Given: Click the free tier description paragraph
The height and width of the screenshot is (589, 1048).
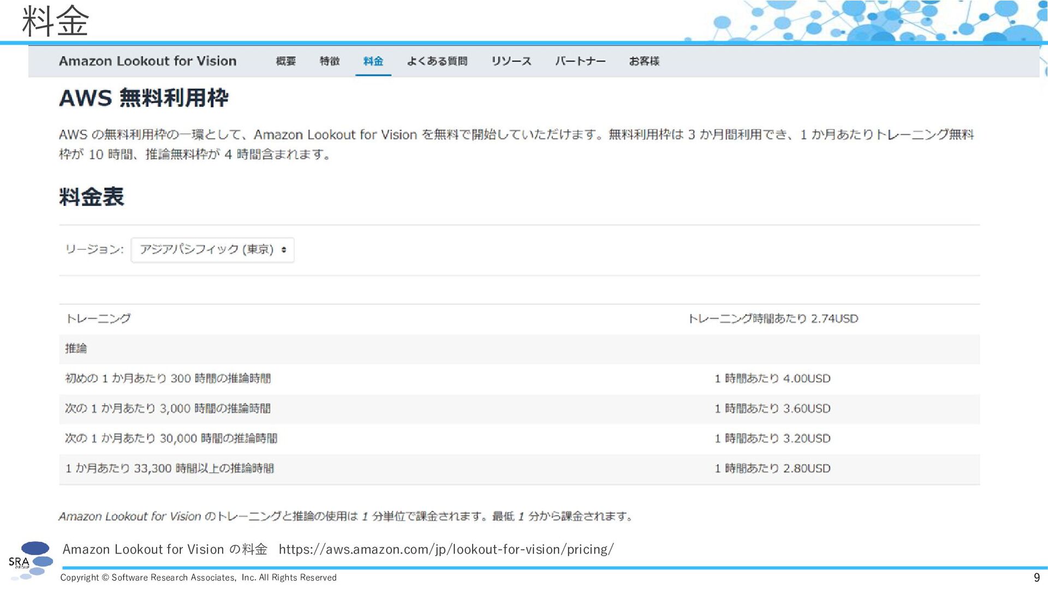Looking at the screenshot, I should (x=516, y=145).
